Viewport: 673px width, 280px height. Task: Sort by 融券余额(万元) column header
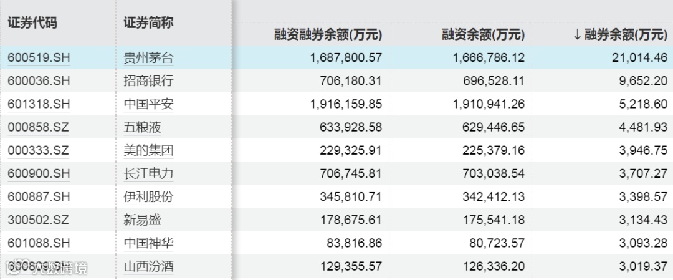click(x=620, y=35)
